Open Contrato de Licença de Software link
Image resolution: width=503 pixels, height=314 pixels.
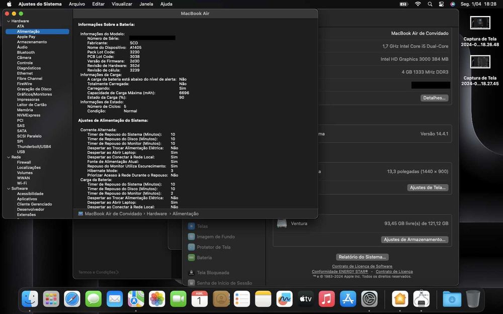(x=362, y=266)
